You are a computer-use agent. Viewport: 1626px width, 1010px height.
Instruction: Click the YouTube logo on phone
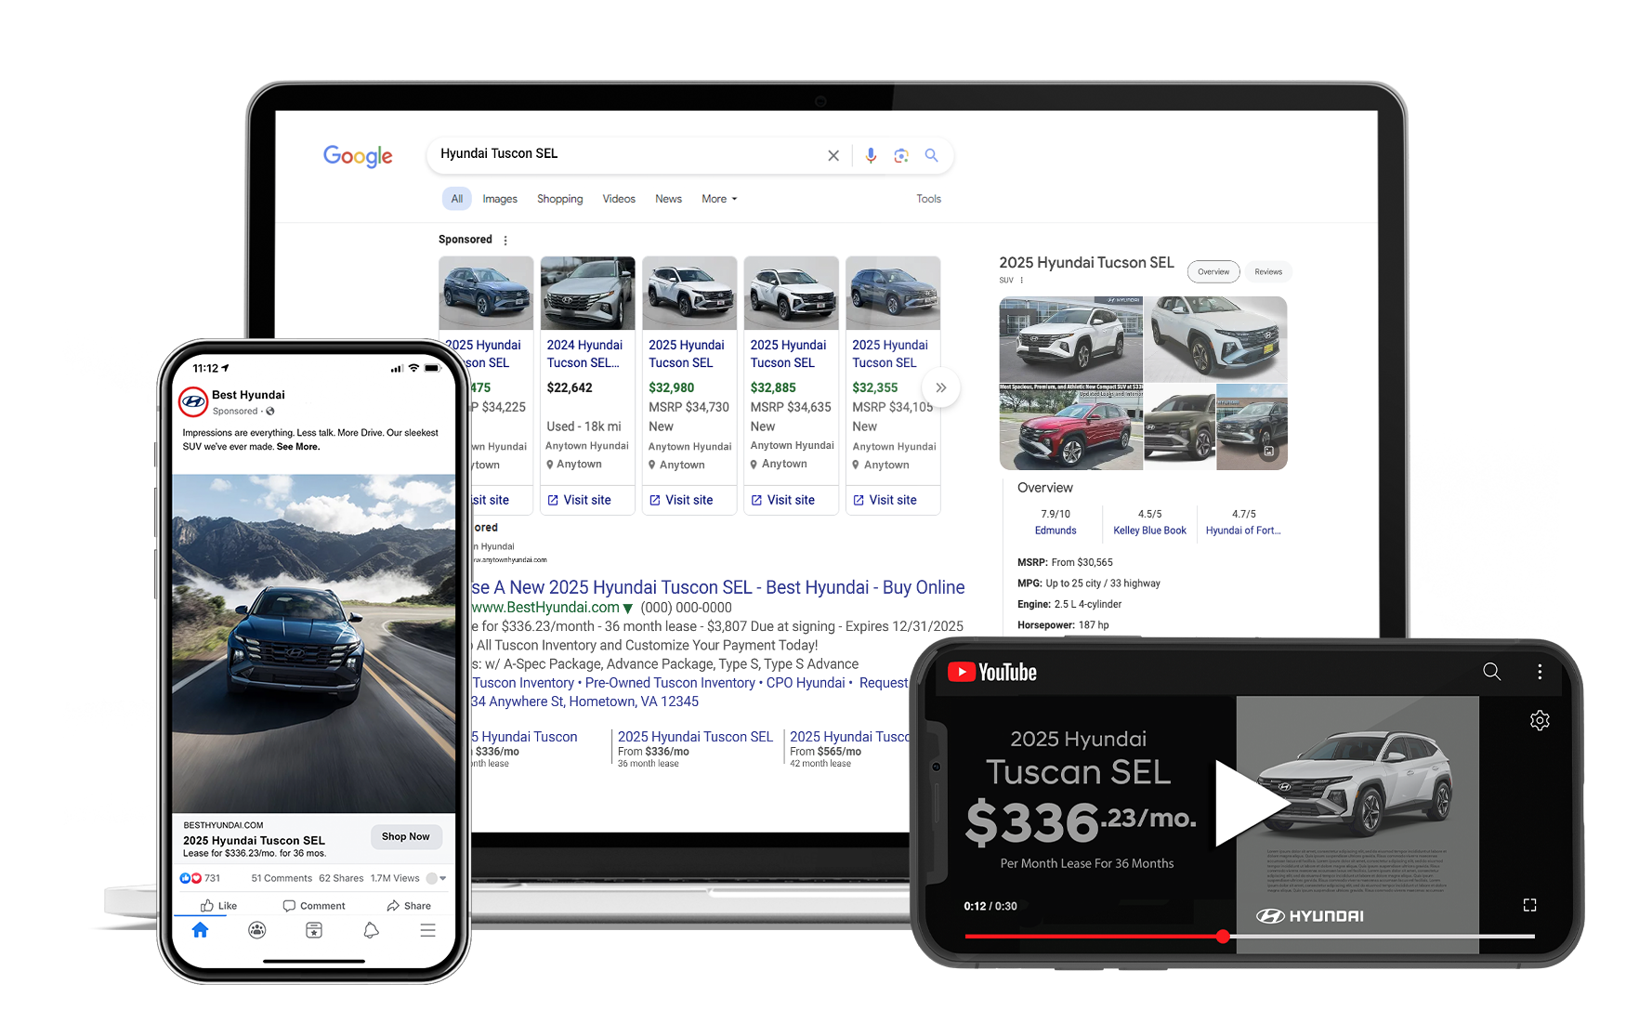991,672
